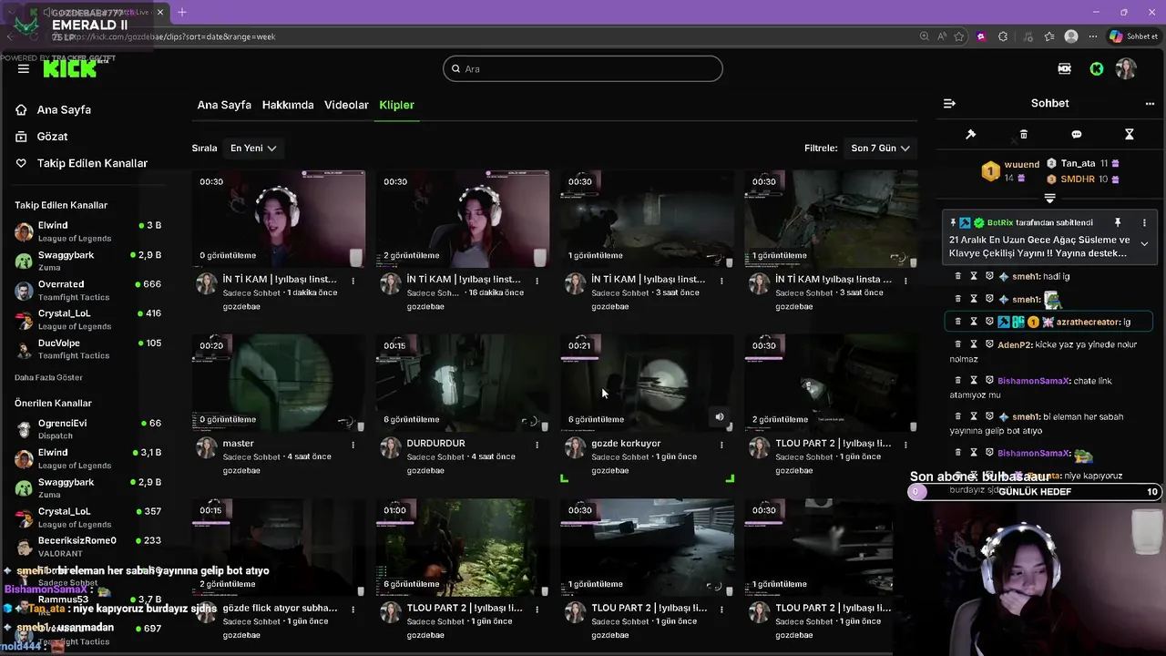1166x656 pixels.
Task: Open the Filtrele 'Son 7 Gün' dropdown
Action: coord(880,148)
